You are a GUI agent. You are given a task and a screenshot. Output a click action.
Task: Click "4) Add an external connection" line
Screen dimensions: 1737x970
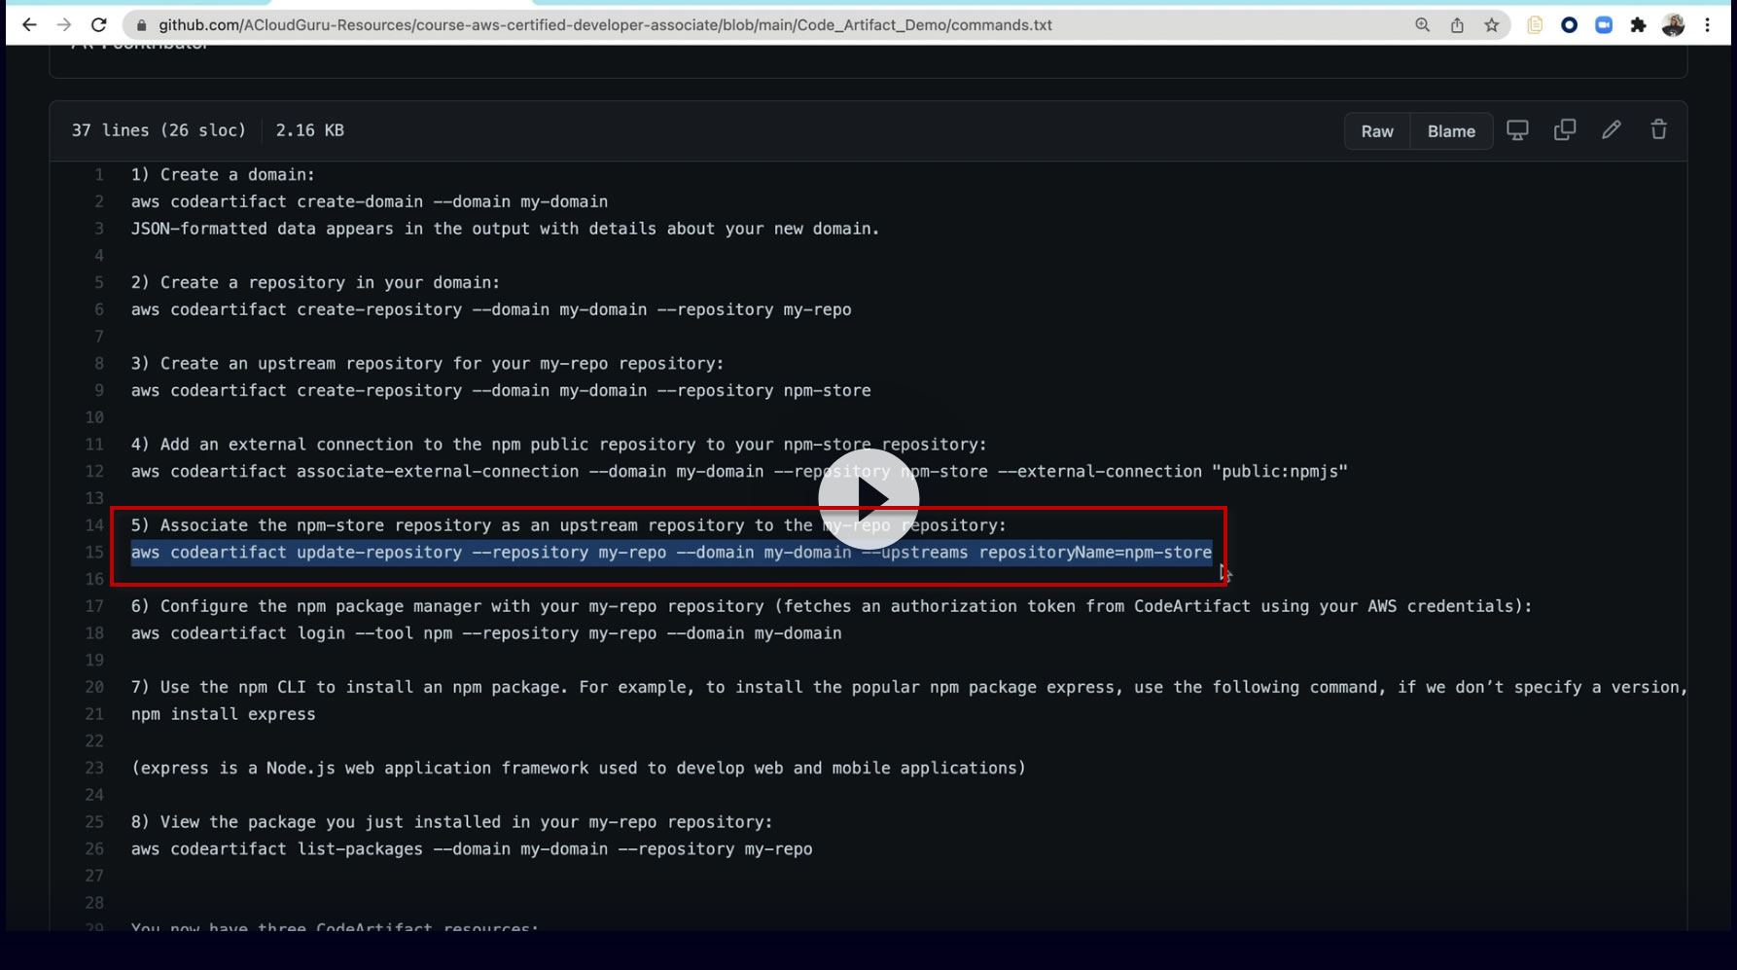(x=559, y=445)
